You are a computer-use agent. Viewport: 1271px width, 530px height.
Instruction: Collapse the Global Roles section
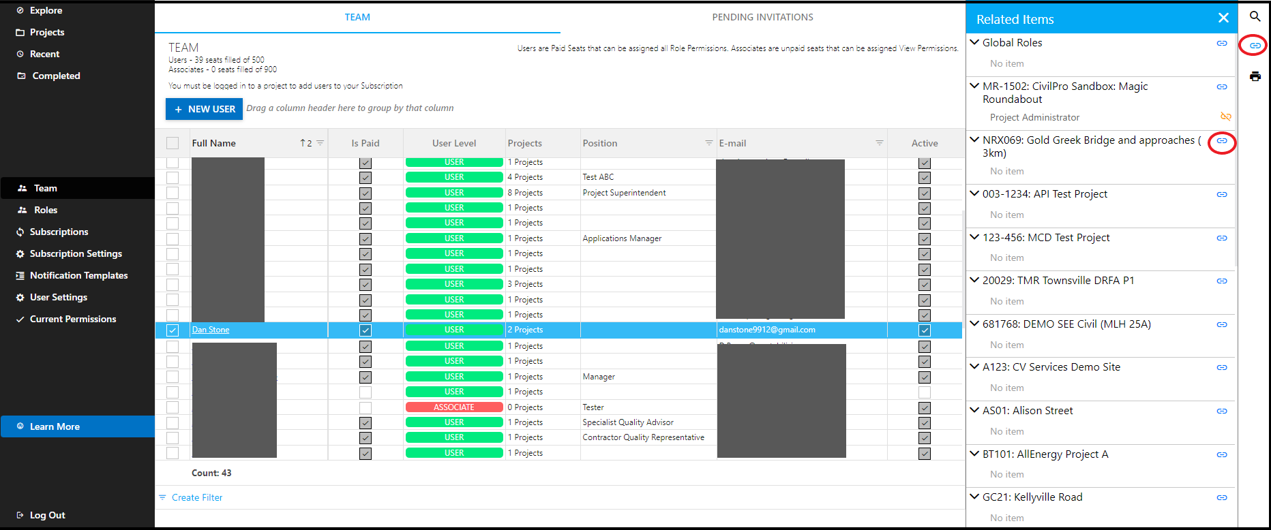(975, 42)
